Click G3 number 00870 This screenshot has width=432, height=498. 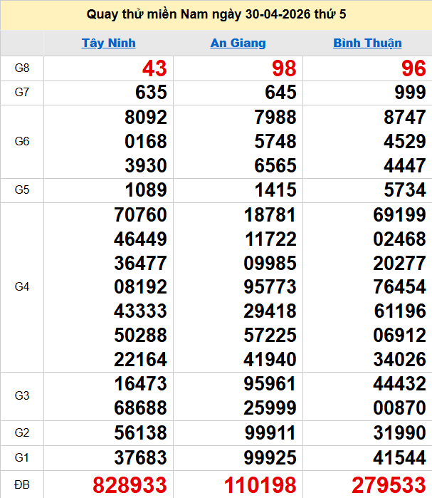point(399,408)
